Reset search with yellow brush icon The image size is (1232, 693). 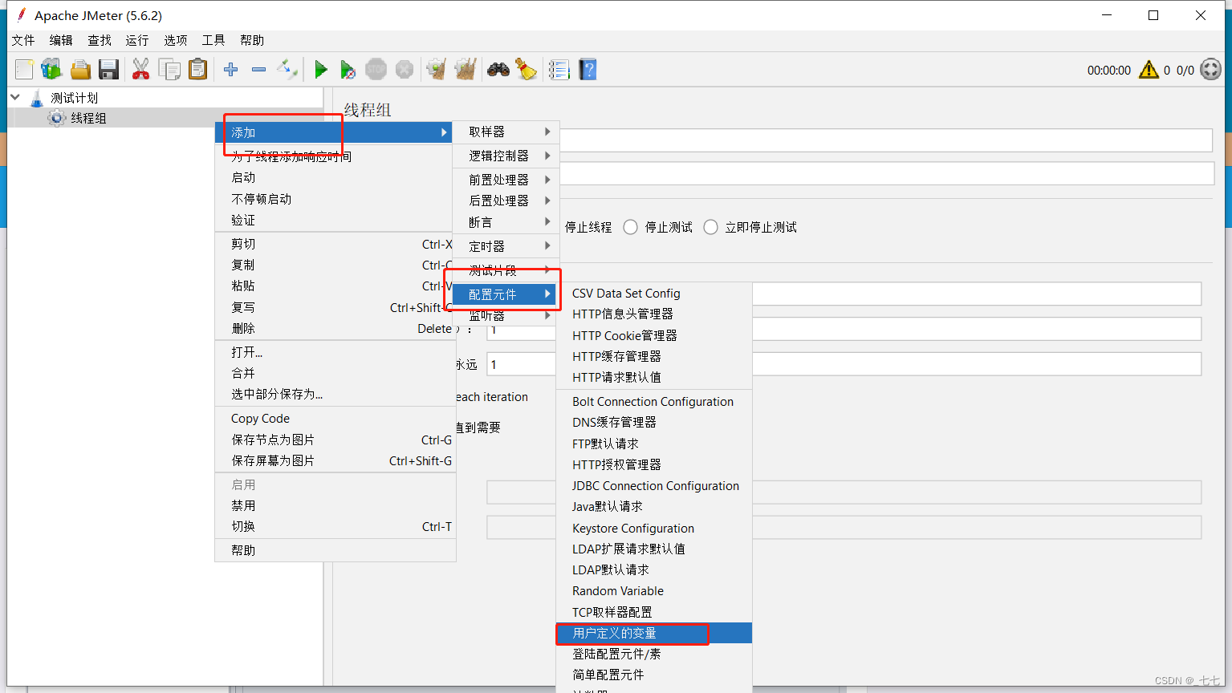tap(527, 70)
